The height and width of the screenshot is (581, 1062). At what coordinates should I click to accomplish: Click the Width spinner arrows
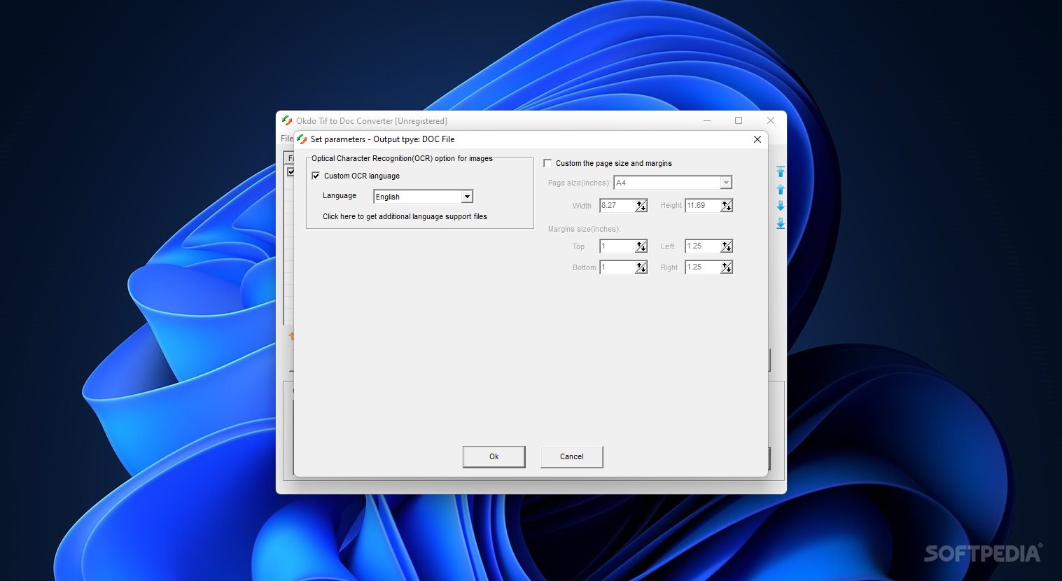pos(641,206)
